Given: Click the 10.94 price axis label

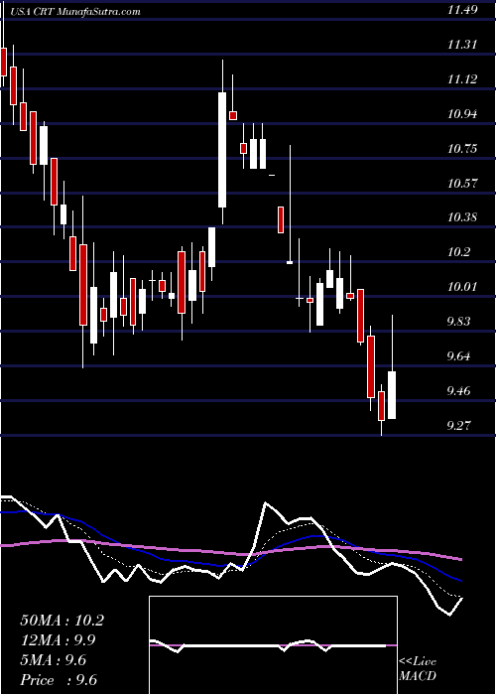Looking at the screenshot, I should click(x=462, y=114).
